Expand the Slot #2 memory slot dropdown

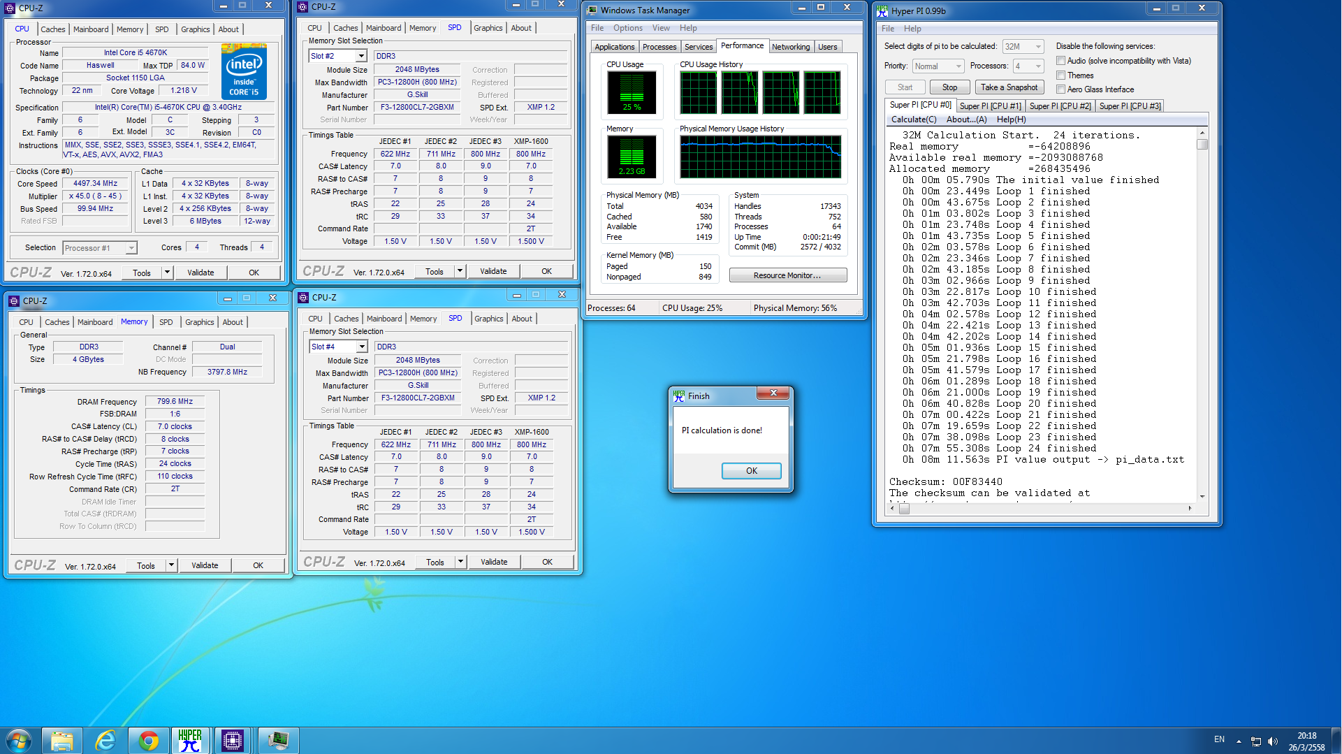click(361, 56)
